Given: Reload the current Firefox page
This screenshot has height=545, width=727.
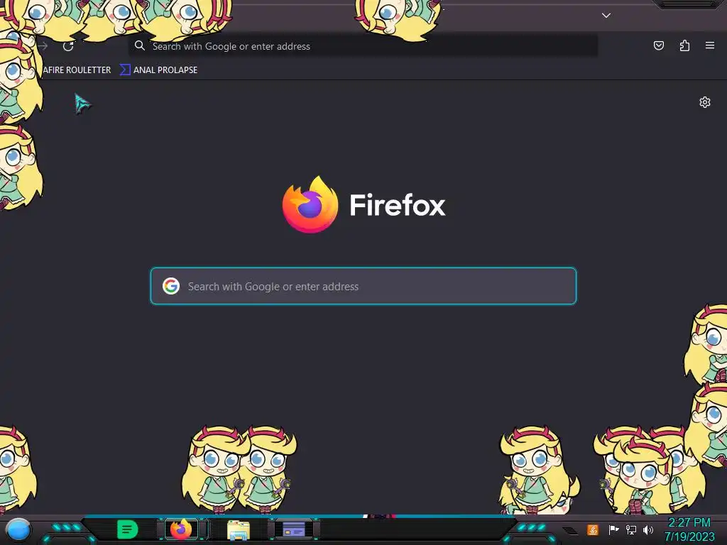Looking at the screenshot, I should coord(68,46).
